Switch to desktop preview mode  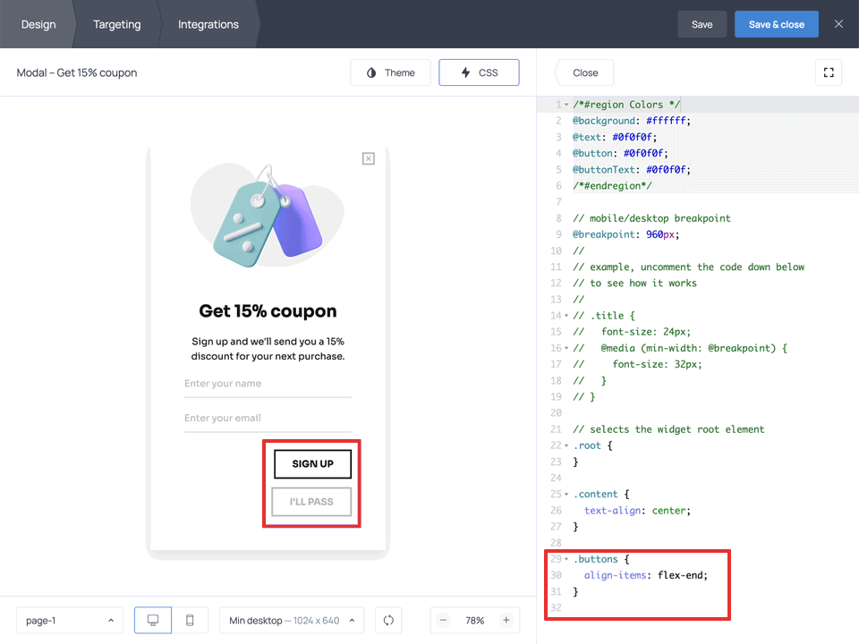pos(153,620)
